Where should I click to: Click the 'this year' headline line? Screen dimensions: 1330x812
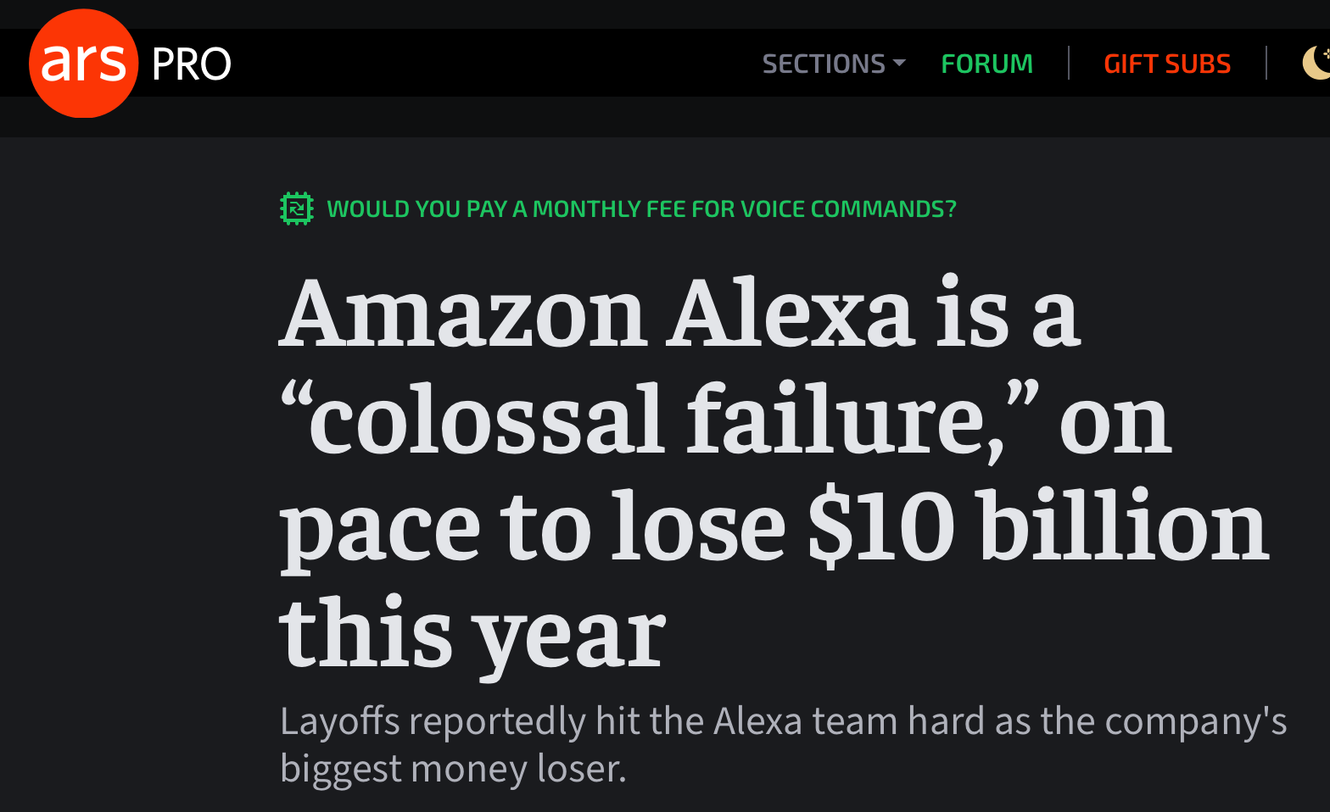[x=472, y=633]
